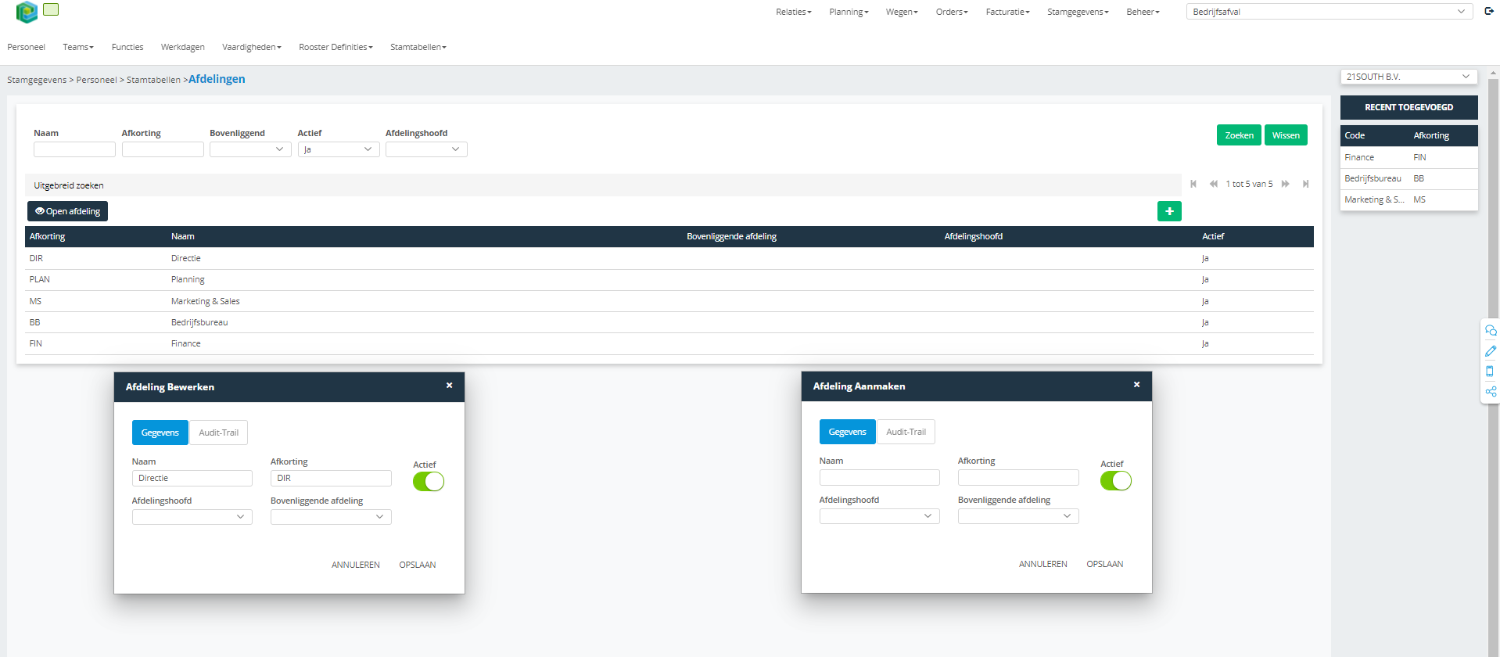Open the Wegen menu
Screen dimensions: 1500x657
point(902,12)
